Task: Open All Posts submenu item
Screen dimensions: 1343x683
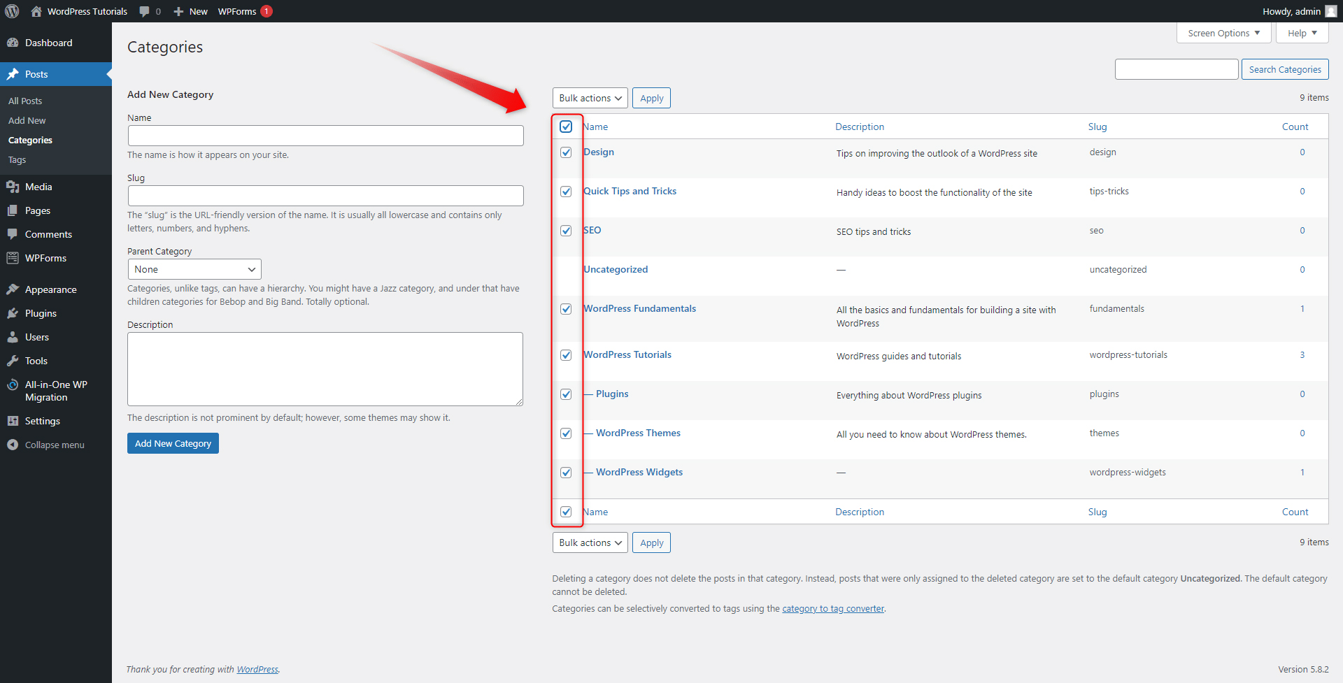Action: [x=25, y=101]
